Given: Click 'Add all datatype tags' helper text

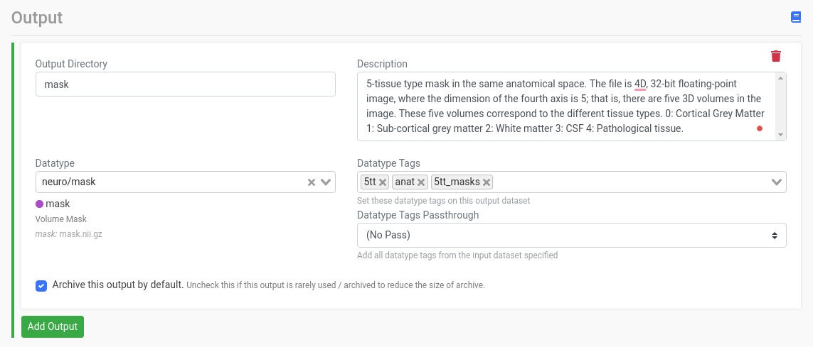Looking at the screenshot, I should tap(457, 255).
